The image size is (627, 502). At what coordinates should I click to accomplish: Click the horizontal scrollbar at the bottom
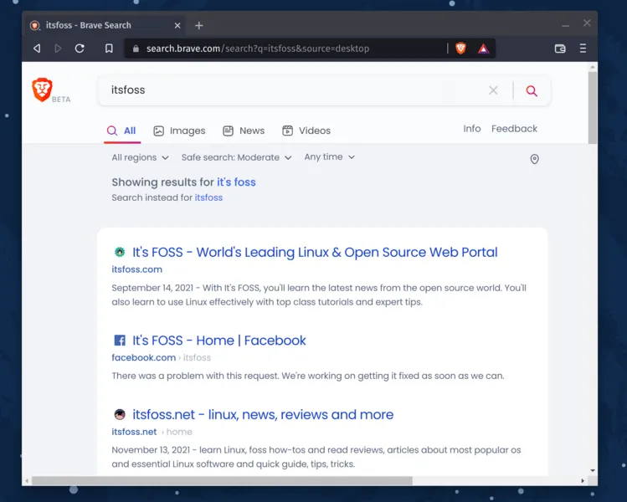(222, 481)
